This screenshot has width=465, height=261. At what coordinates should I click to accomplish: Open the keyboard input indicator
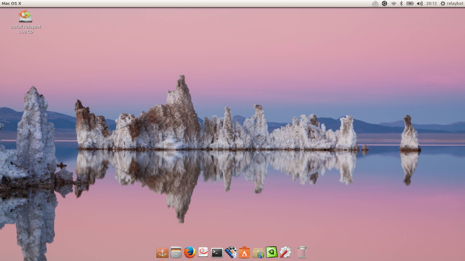tap(375, 3)
